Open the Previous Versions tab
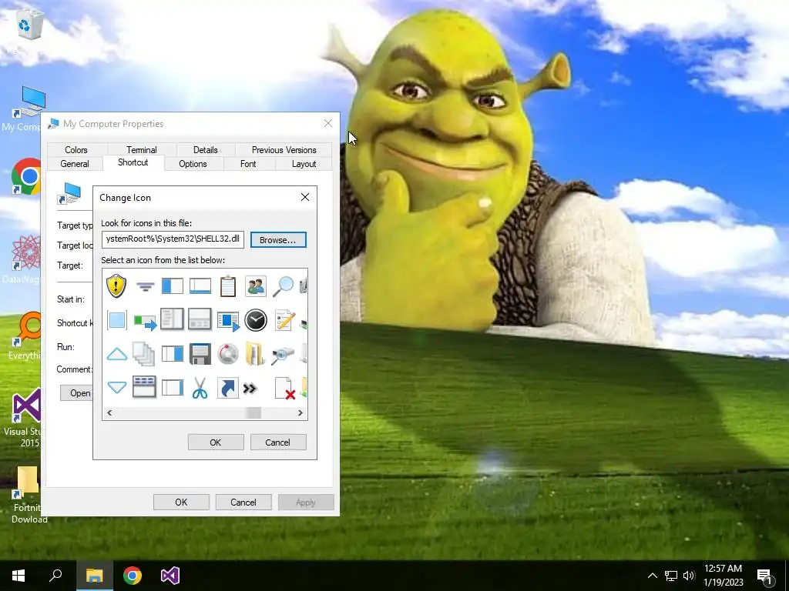 click(284, 150)
